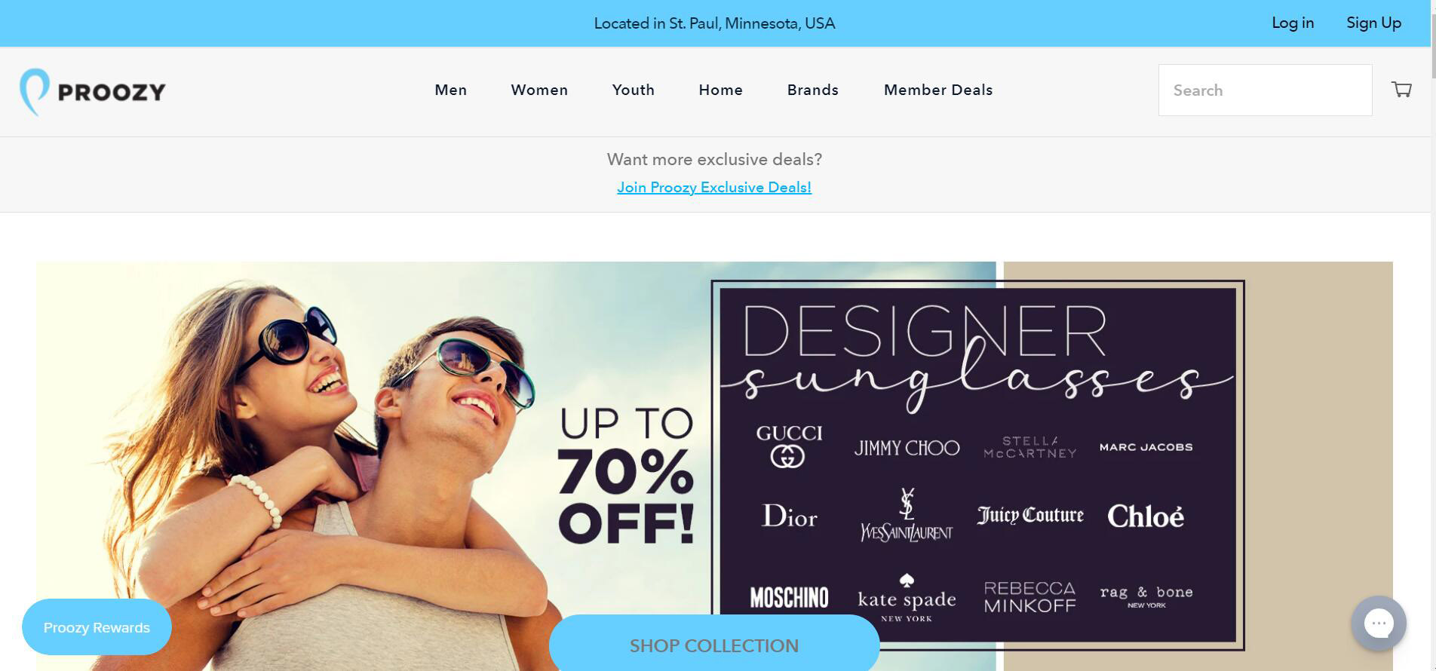Open the Proozy Rewards button
Image resolution: width=1436 pixels, height=671 pixels.
coord(97,627)
